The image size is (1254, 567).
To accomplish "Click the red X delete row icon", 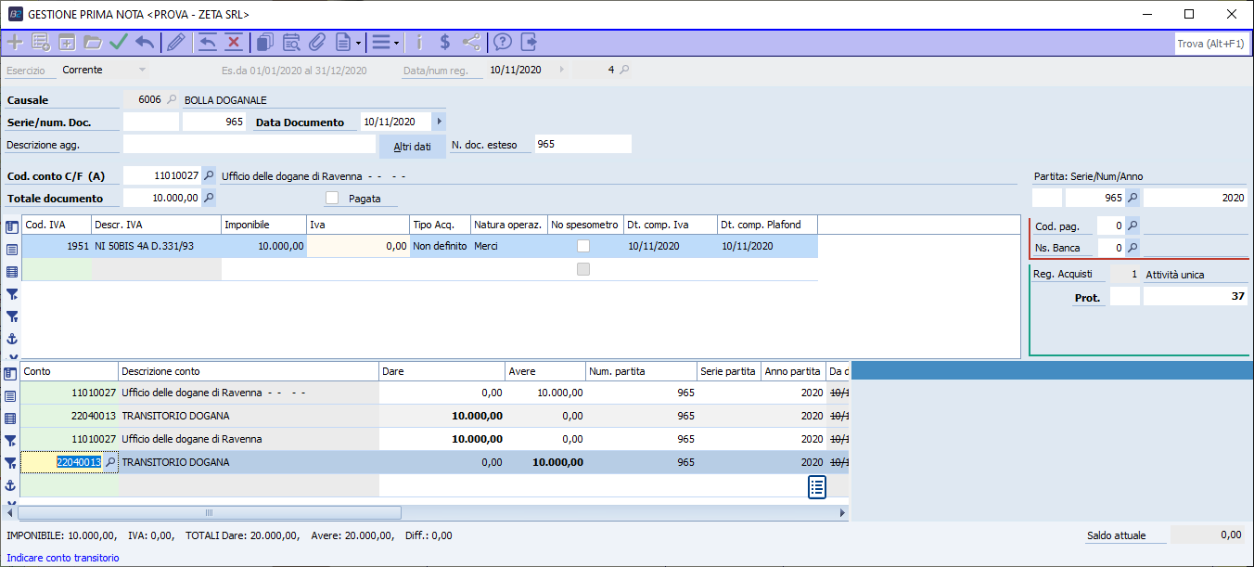I will coord(234,42).
